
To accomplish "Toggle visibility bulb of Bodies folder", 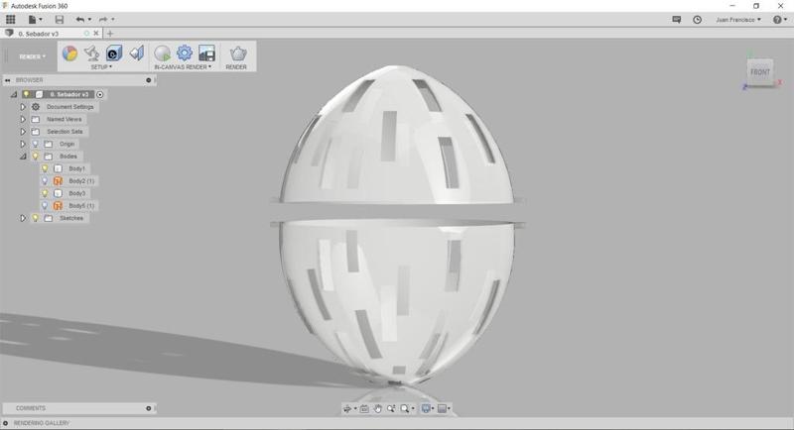I will pyautogui.click(x=36, y=157).
